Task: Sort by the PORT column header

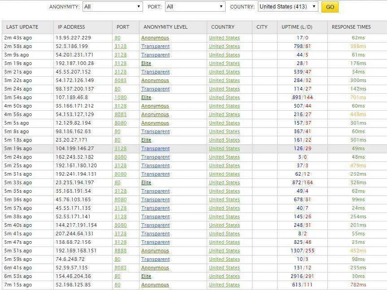Action: click(123, 27)
